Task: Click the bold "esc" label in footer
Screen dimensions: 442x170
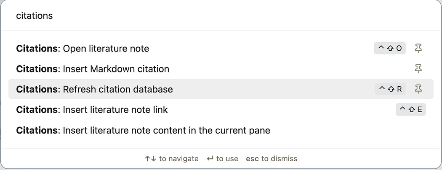Action: [x=252, y=159]
